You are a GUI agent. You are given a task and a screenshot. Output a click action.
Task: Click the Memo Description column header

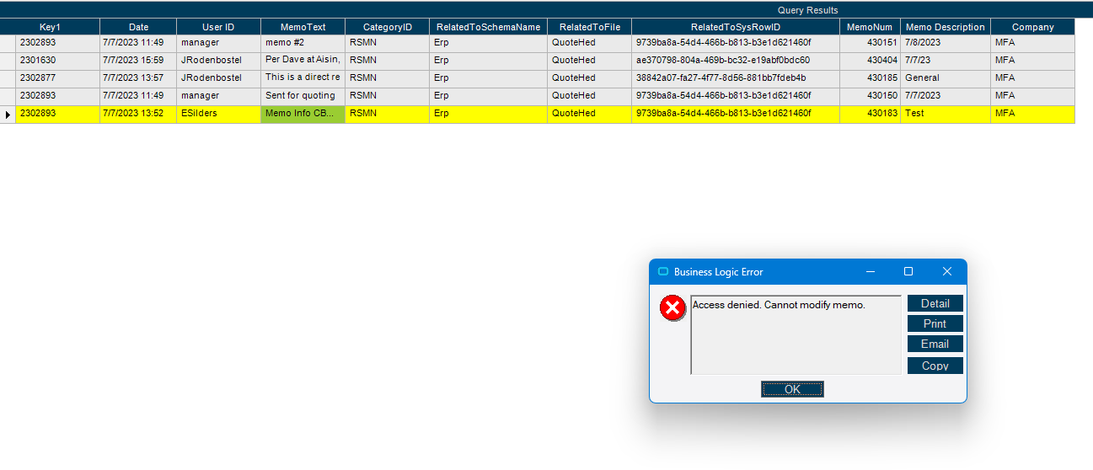945,27
